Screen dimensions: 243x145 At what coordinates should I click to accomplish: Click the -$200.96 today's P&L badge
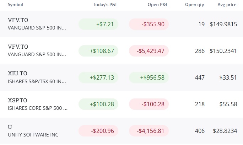pos(98,131)
